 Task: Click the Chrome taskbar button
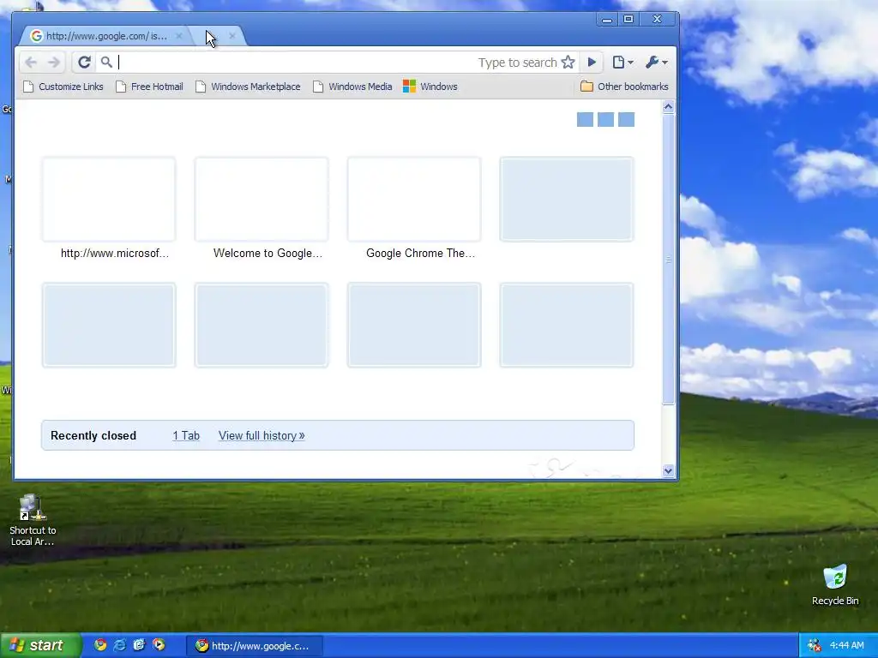[x=255, y=646]
